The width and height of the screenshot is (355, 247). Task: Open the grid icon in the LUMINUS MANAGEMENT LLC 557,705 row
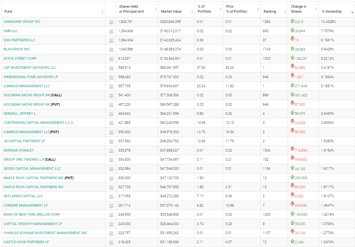tap(111, 86)
